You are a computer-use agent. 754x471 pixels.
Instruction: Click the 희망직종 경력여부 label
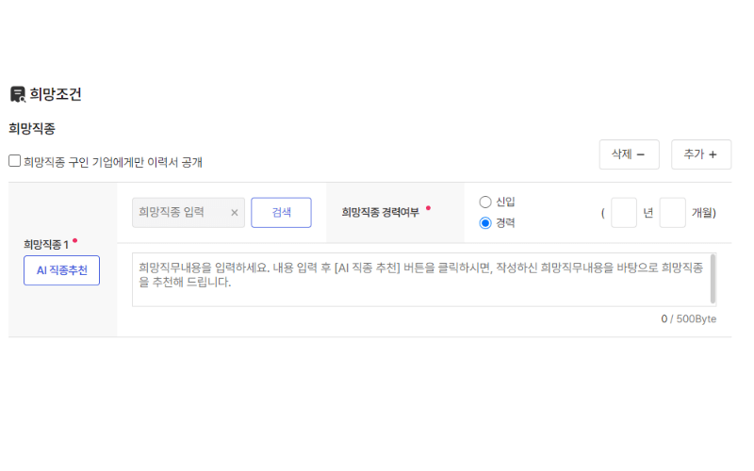(x=381, y=213)
